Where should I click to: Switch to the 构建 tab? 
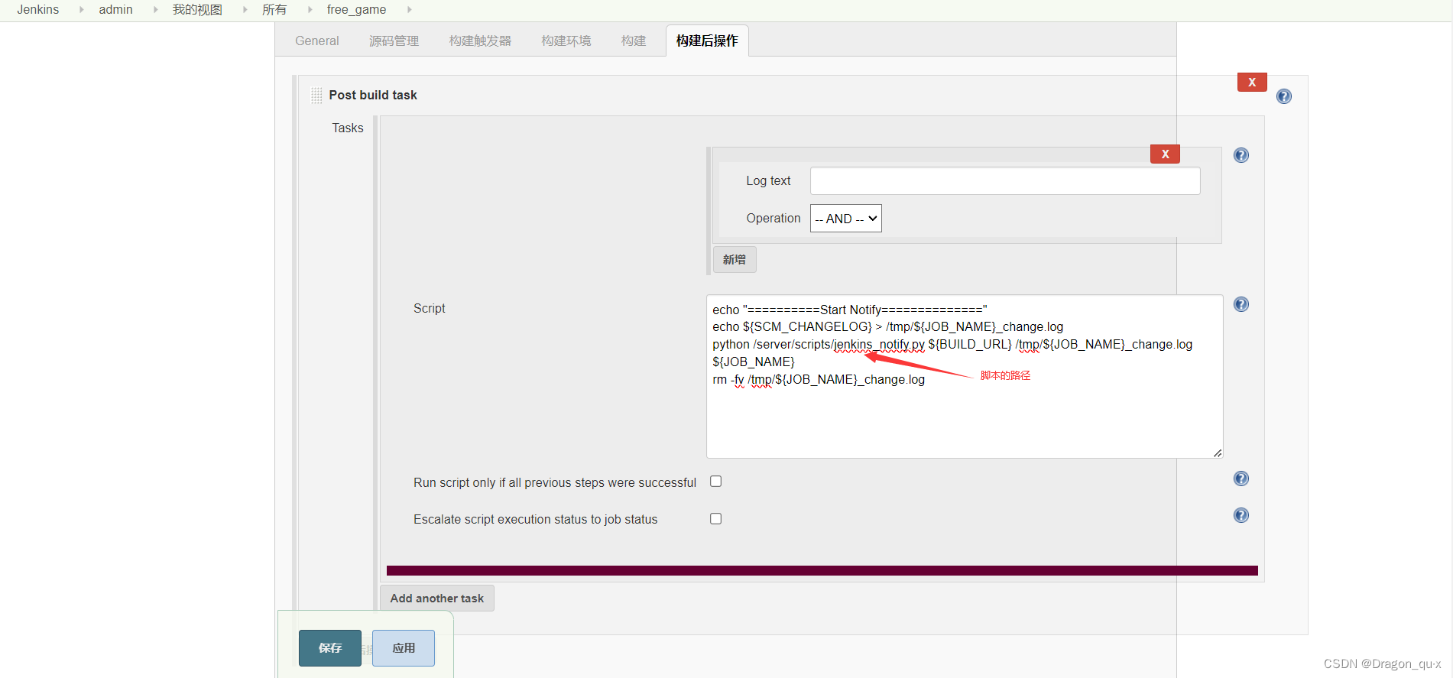[634, 41]
